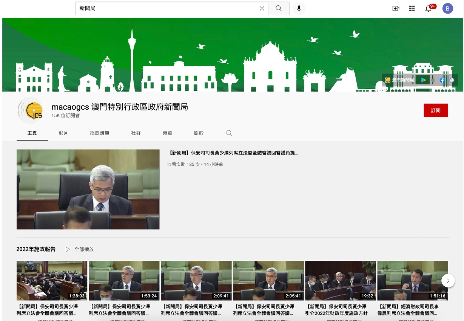Open the notifications bell
The height and width of the screenshot is (321, 464).
point(428,8)
